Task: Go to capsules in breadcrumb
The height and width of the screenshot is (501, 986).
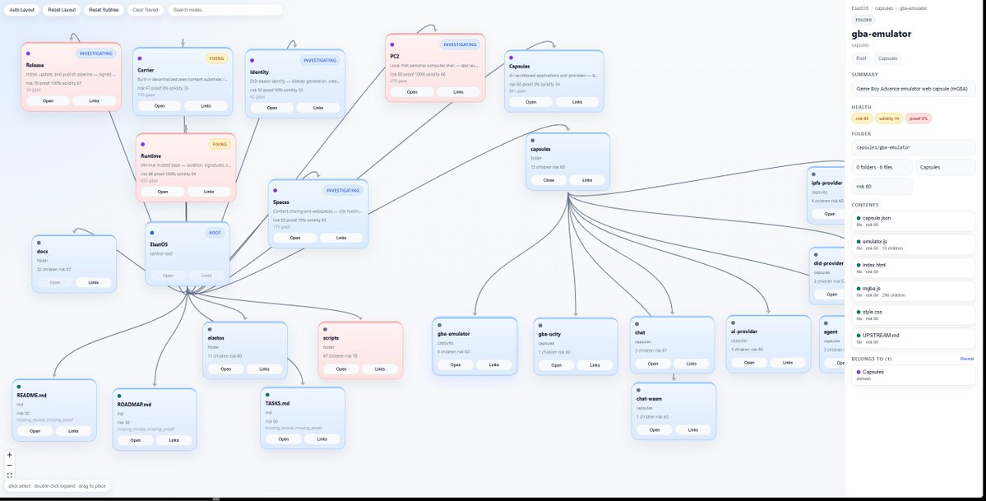Action: pos(883,8)
